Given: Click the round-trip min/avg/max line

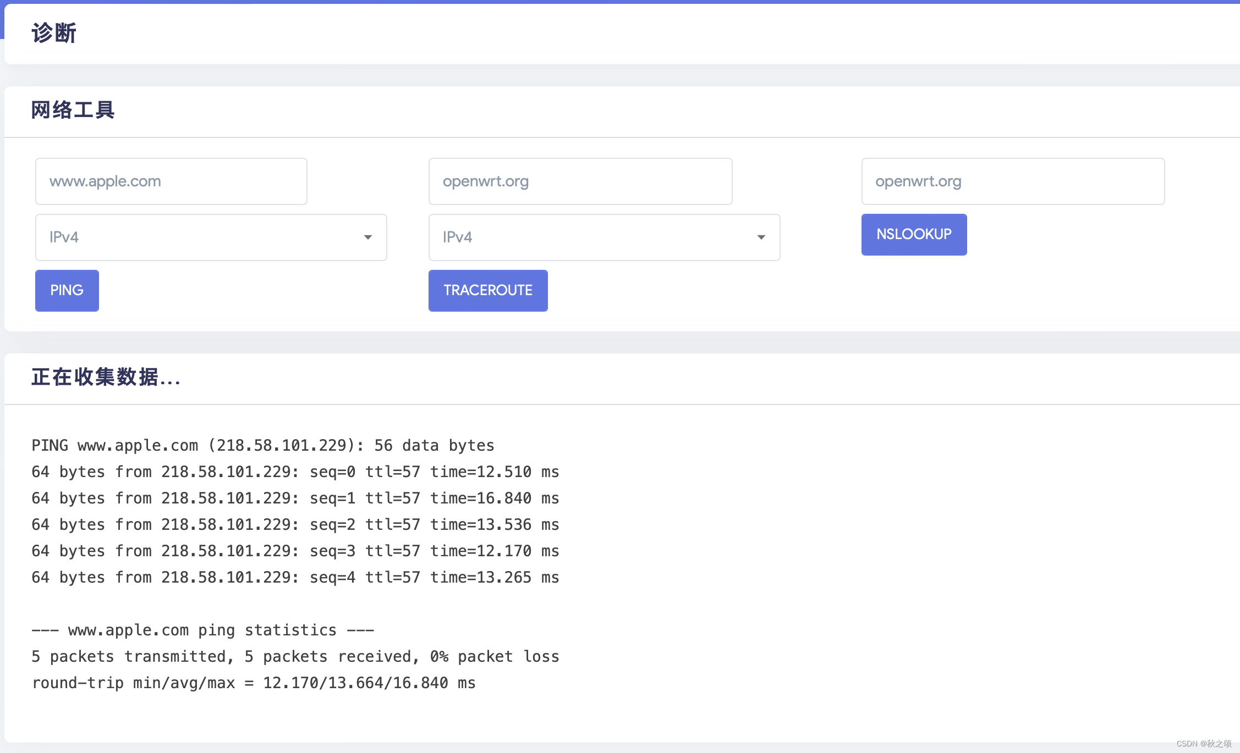Looking at the screenshot, I should pos(253,683).
